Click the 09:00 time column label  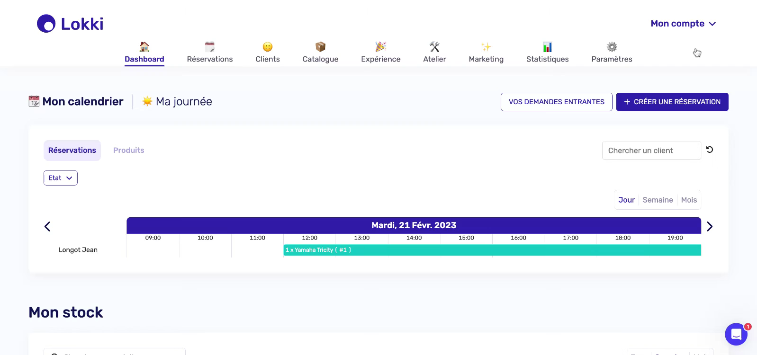tap(153, 238)
